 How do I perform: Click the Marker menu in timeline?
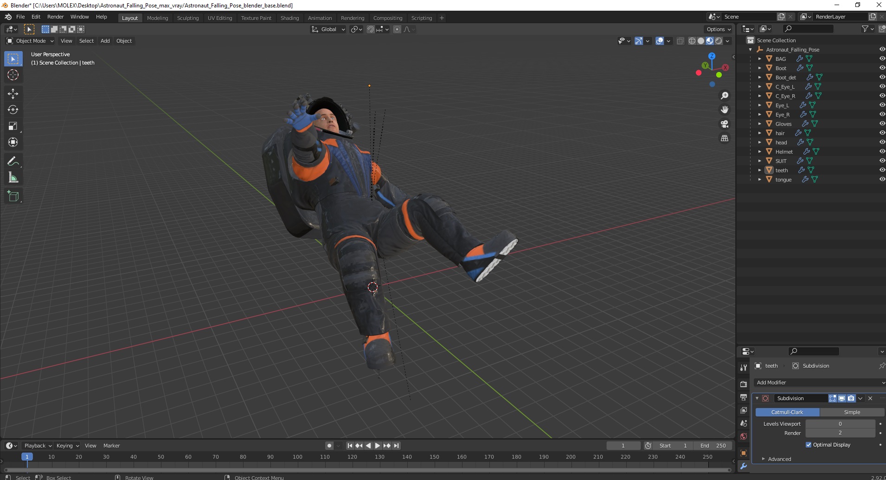(111, 446)
